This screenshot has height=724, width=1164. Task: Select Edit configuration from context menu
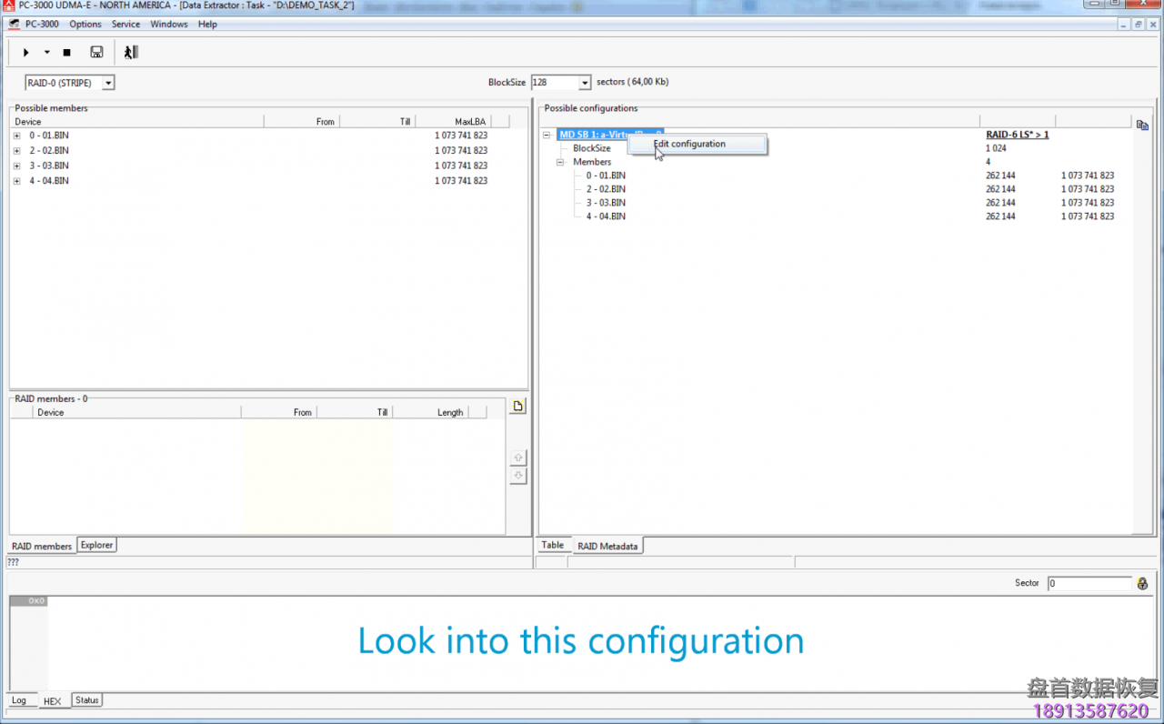(689, 144)
